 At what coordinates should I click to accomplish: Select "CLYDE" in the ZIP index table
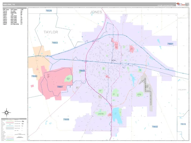point(13,11)
